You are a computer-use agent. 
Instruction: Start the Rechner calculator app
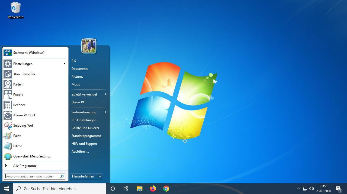coord(19,105)
